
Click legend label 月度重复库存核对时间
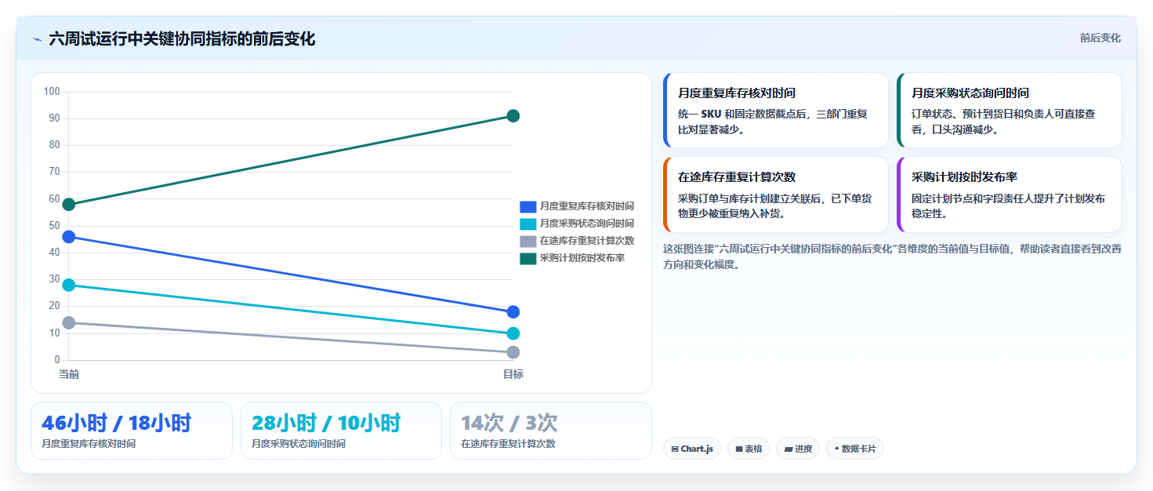586,206
